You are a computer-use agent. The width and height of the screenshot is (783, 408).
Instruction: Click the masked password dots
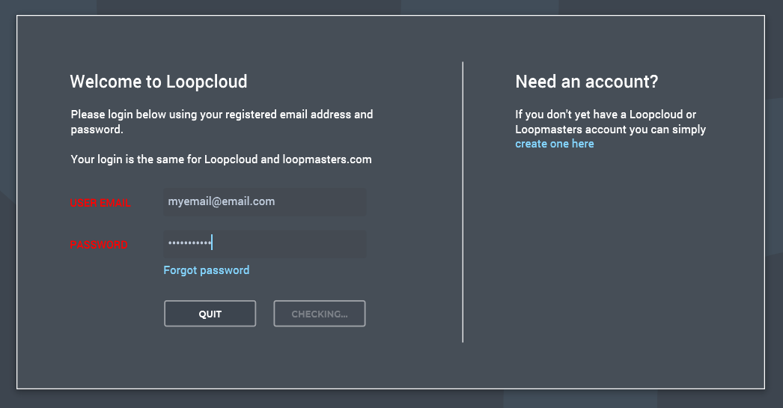pos(189,243)
